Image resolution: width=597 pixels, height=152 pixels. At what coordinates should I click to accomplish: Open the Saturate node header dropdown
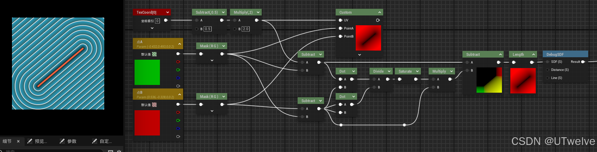pos(417,71)
